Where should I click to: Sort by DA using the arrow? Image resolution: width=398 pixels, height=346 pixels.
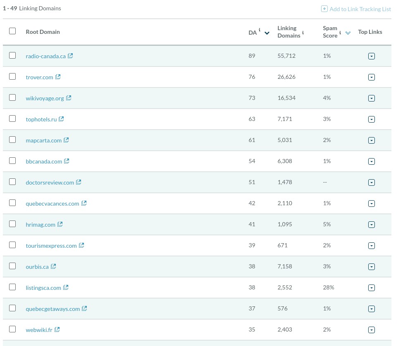(267, 33)
